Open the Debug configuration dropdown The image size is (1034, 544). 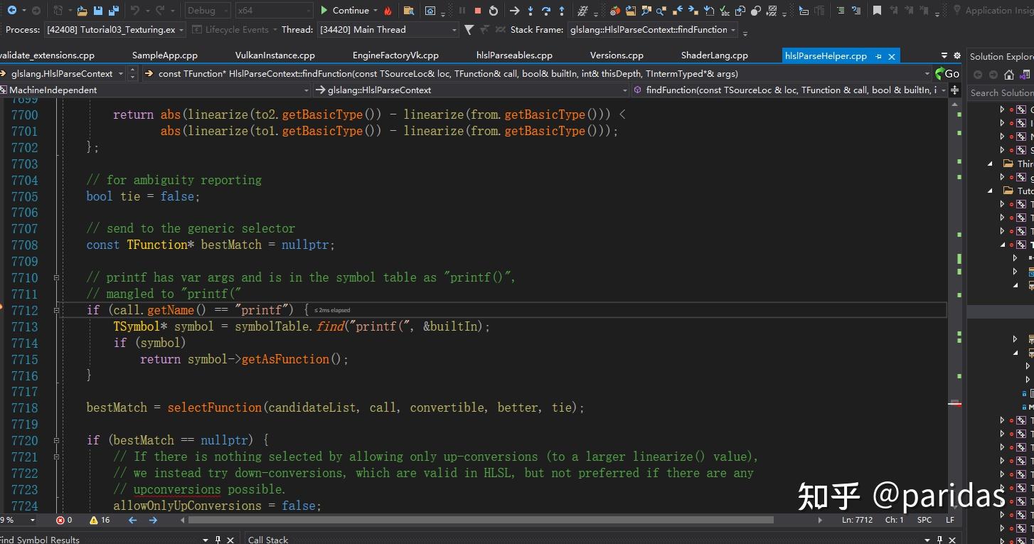click(207, 11)
